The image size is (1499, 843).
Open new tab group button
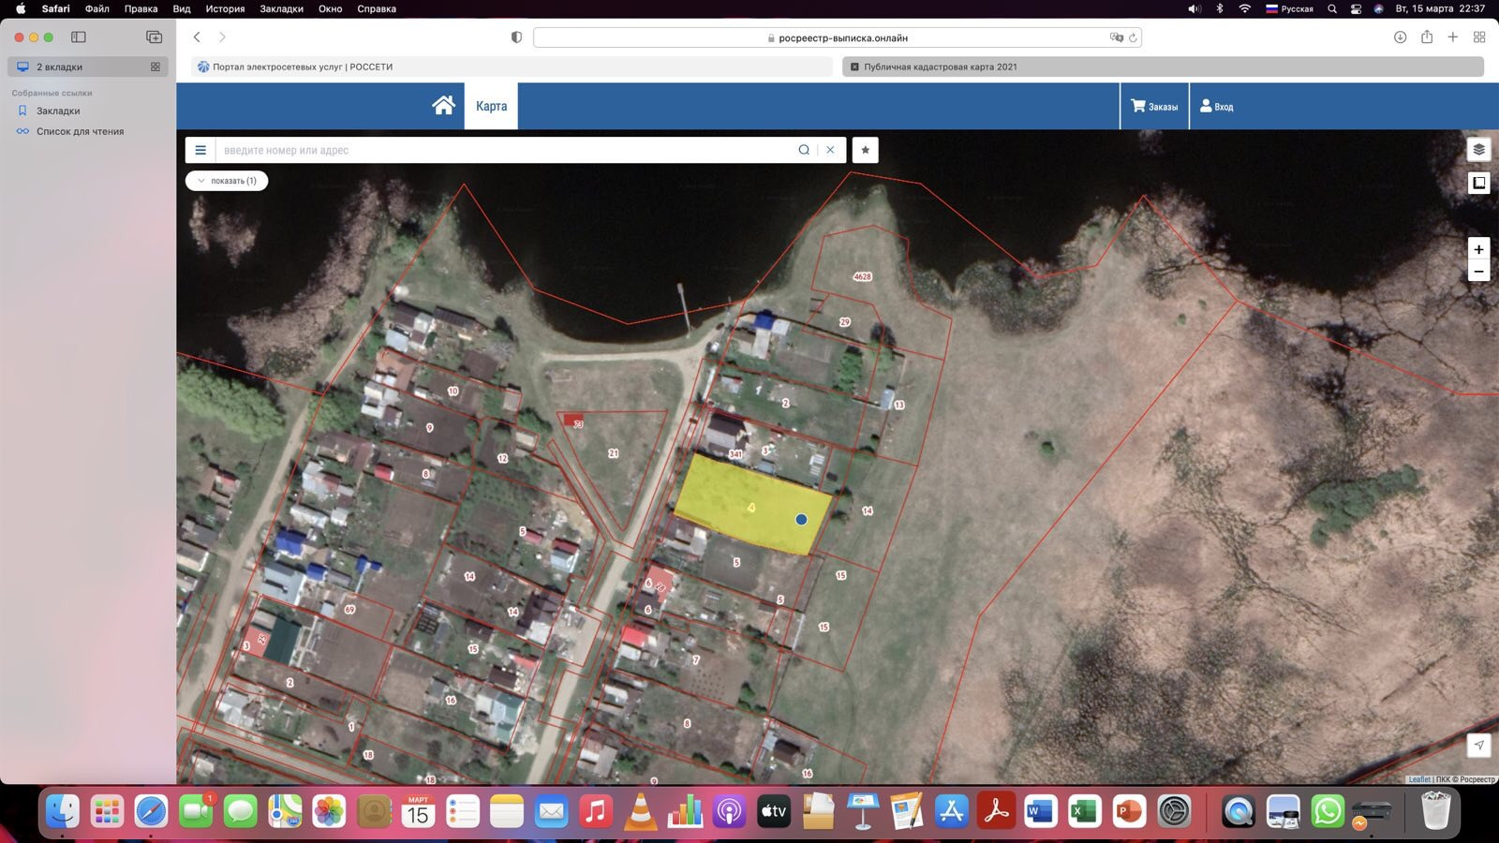click(x=155, y=37)
